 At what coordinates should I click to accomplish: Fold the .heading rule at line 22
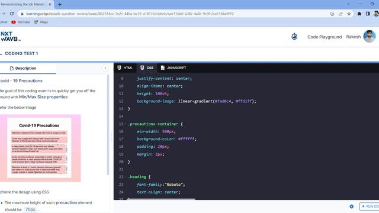pyautogui.click(x=125, y=177)
